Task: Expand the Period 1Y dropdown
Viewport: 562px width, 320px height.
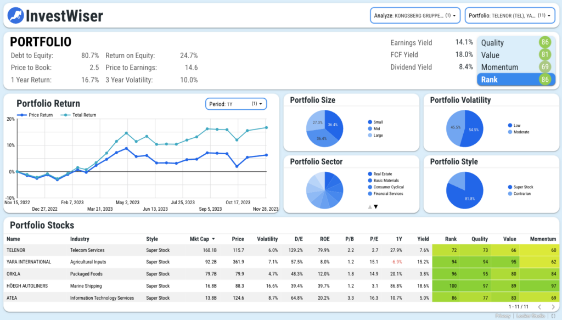Action: coord(236,104)
